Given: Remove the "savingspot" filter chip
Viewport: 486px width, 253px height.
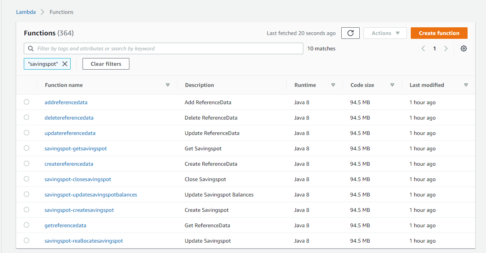Looking at the screenshot, I should pyautogui.click(x=65, y=64).
